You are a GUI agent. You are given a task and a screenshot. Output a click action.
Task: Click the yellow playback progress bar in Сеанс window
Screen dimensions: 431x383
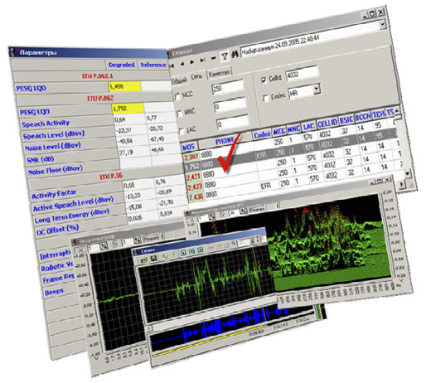tap(209, 342)
